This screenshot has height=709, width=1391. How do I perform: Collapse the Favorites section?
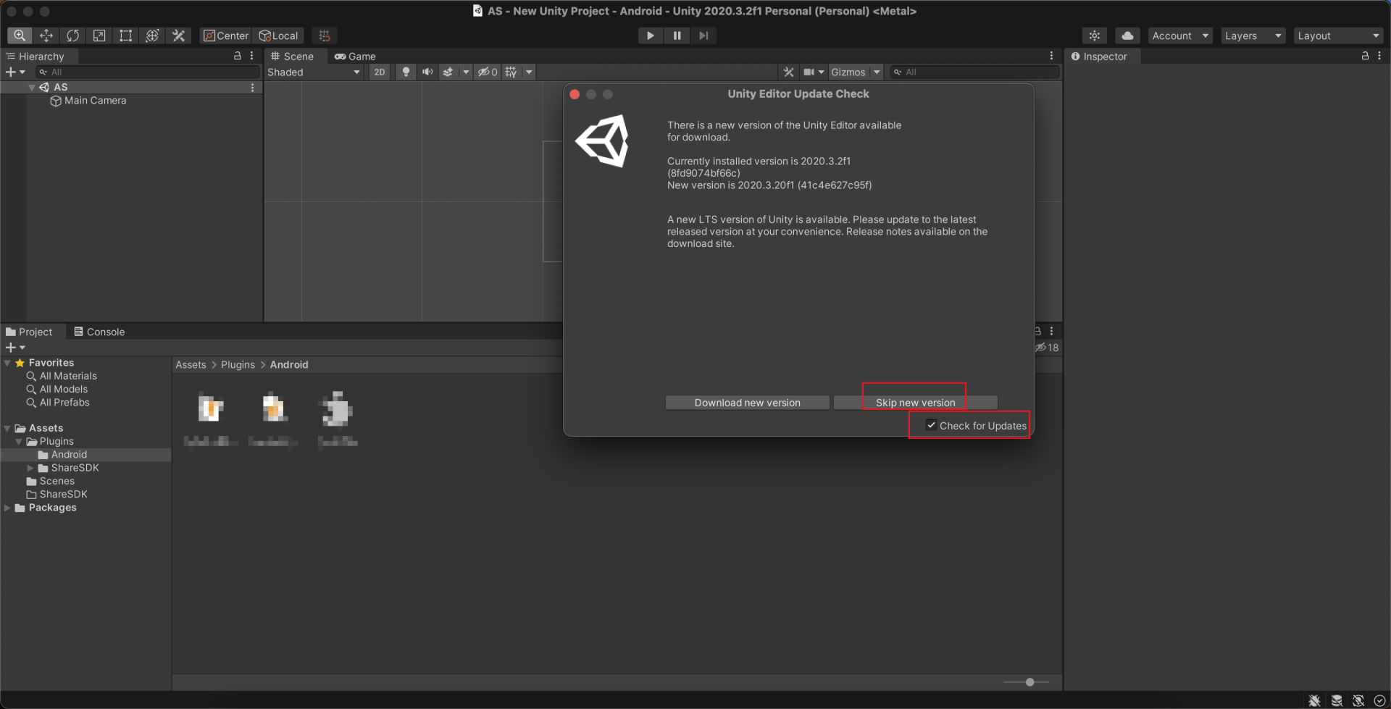(7, 363)
